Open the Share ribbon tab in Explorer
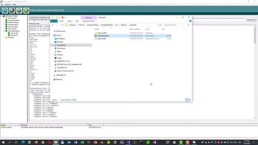The height and width of the screenshot is (145, 258). point(69,21)
